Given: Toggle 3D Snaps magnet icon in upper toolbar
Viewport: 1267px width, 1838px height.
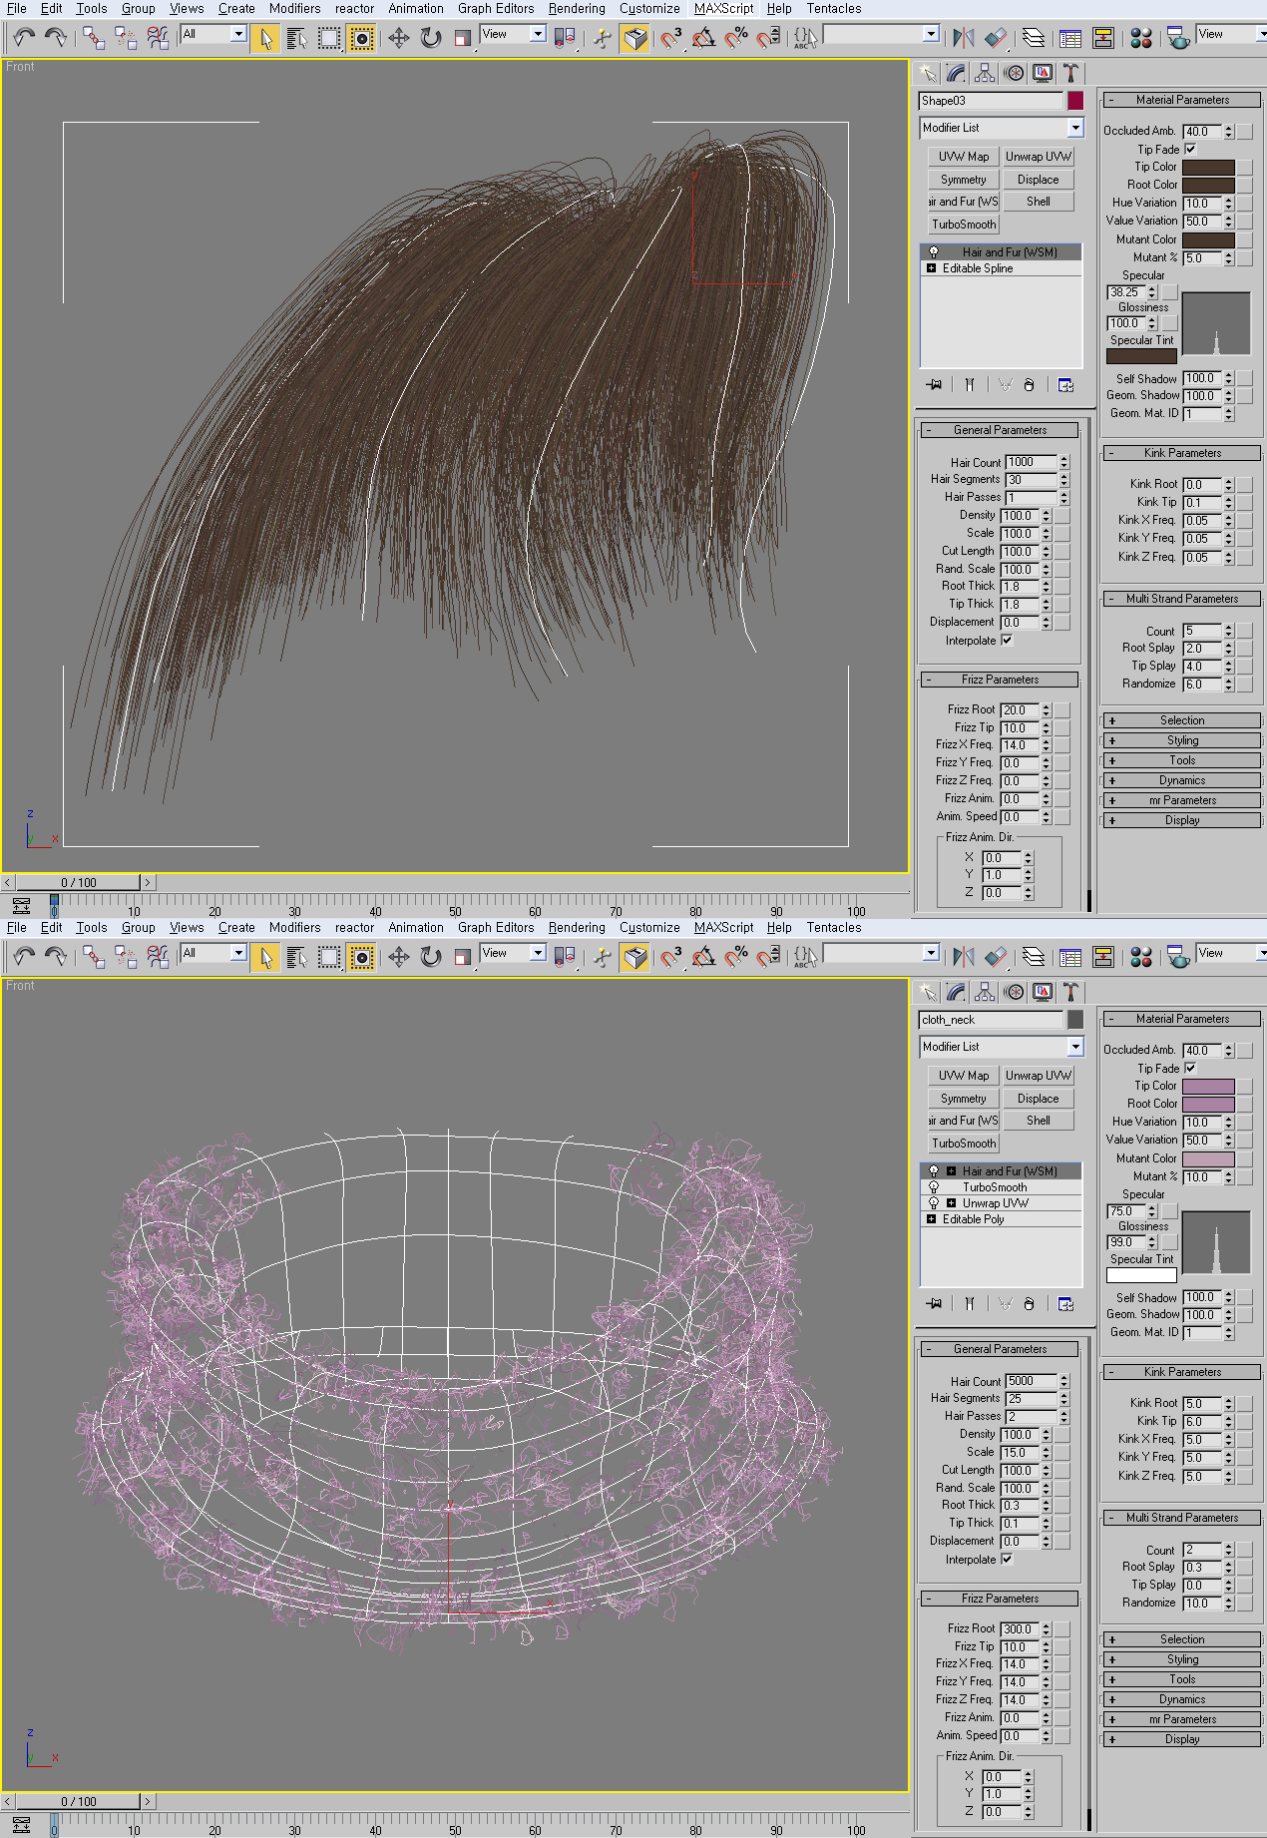Looking at the screenshot, I should (671, 38).
